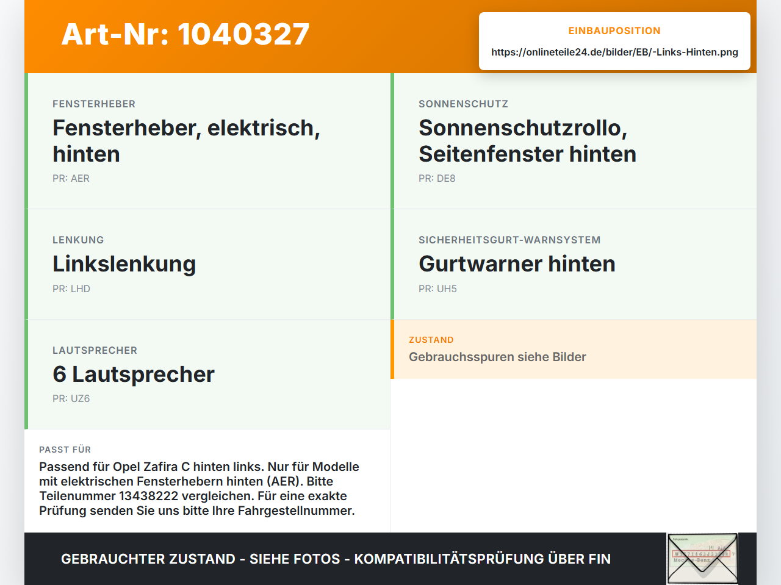The width and height of the screenshot is (781, 585).
Task: Click the Lautsprecher category label
Action: pyautogui.click(x=95, y=350)
